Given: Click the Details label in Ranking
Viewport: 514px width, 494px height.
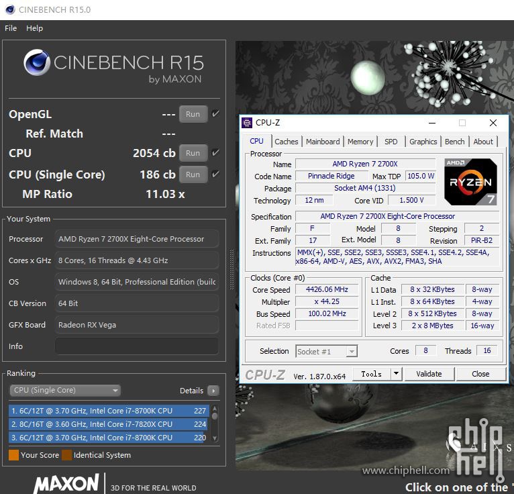Looking at the screenshot, I should coord(191,391).
